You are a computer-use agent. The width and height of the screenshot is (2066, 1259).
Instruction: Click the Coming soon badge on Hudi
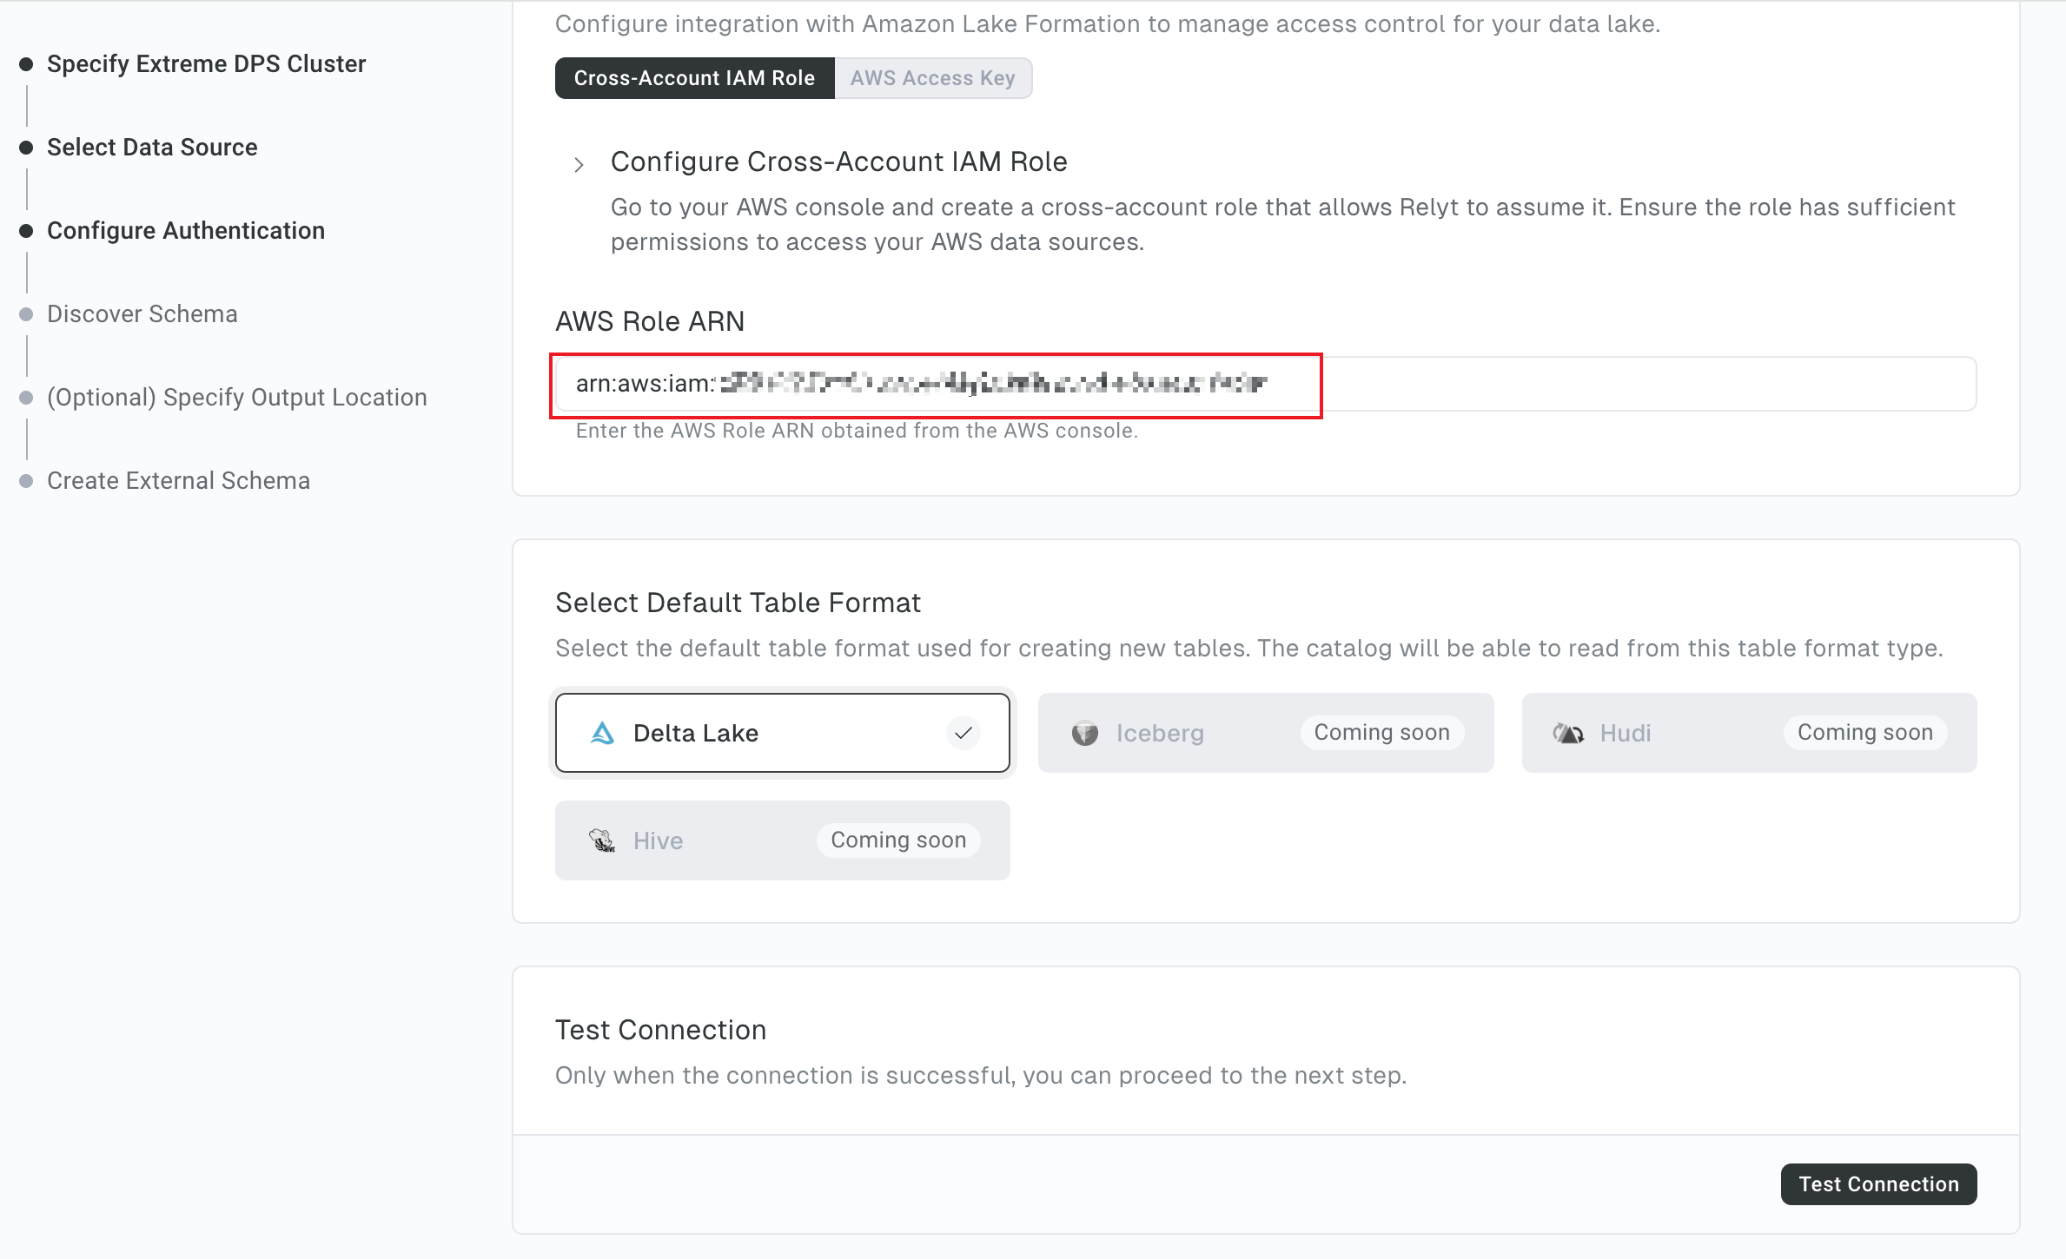1865,733
